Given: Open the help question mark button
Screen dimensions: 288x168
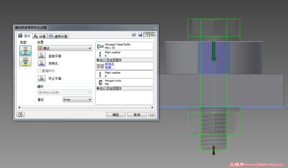Looking at the screenshot, I should pyautogui.click(x=20, y=115).
